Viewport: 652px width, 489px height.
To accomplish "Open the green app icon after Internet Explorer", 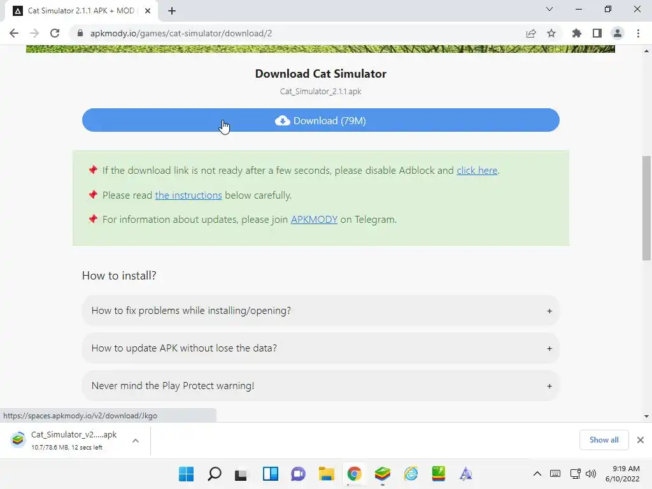I will tap(438, 474).
